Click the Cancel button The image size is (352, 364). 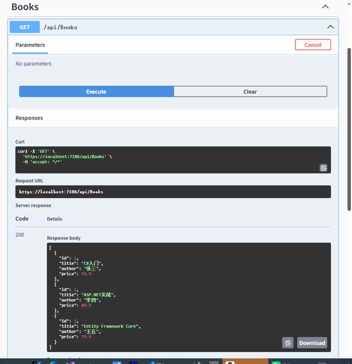[313, 45]
